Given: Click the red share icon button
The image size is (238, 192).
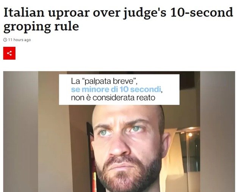Looking at the screenshot, I should click(9, 53).
